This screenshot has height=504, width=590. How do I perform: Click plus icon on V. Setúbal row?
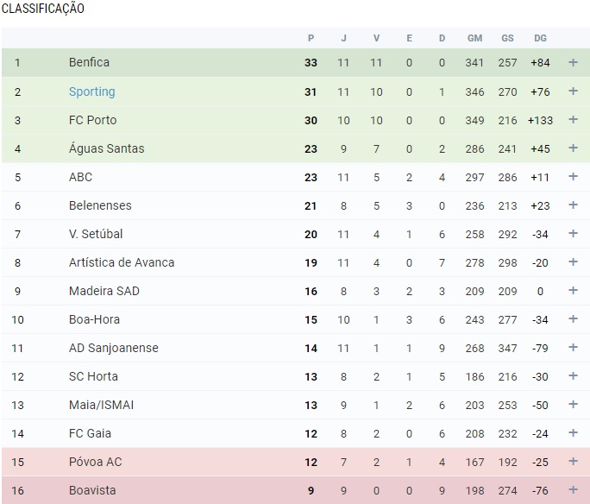point(573,234)
